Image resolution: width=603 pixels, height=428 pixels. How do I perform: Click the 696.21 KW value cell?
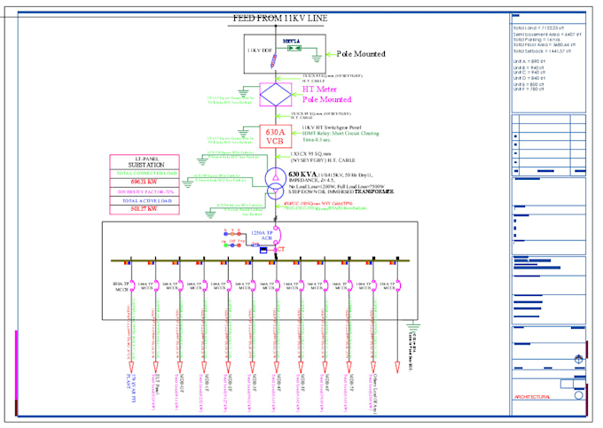(145, 182)
